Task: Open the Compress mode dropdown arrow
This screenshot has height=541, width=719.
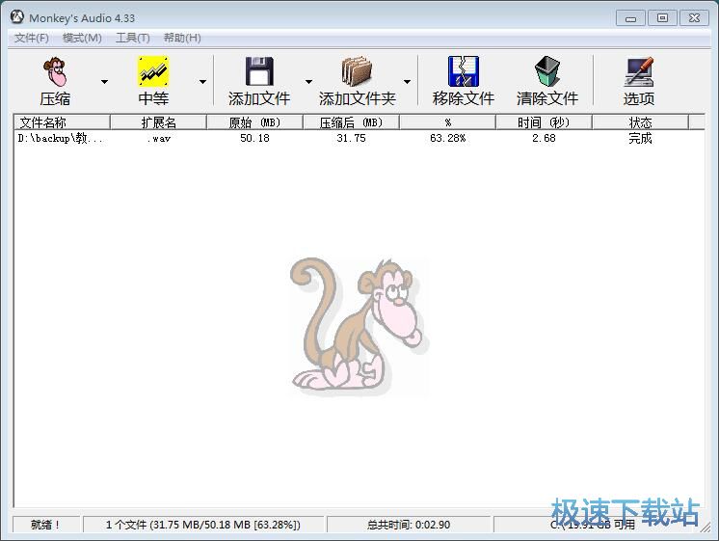Action: (104, 82)
